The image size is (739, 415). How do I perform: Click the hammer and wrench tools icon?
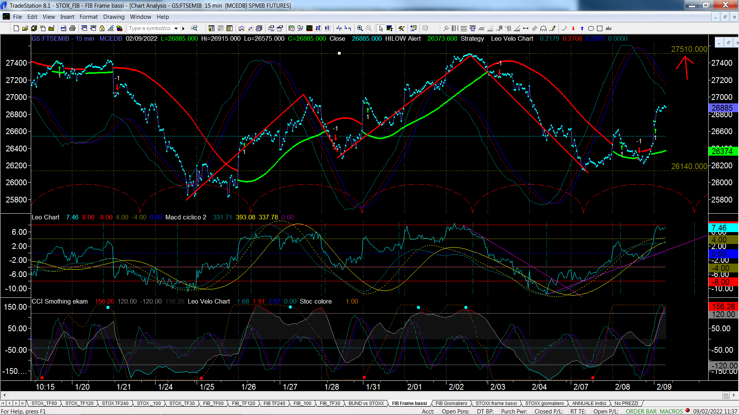(x=401, y=28)
